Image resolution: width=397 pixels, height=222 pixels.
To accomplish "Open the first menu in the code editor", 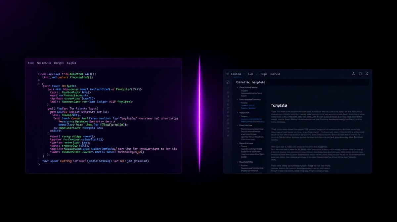I will (31, 63).
